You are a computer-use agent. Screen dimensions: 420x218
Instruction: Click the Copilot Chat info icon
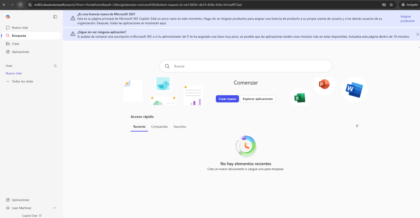click(x=40, y=216)
